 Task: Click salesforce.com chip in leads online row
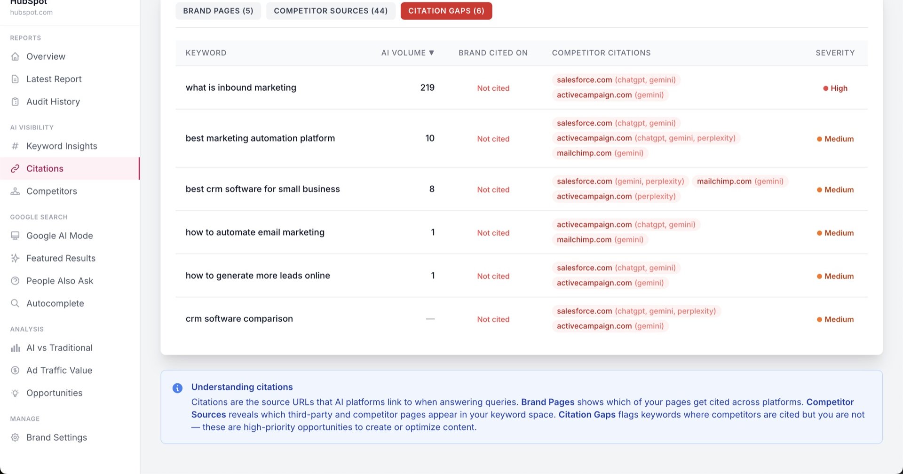tap(616, 268)
